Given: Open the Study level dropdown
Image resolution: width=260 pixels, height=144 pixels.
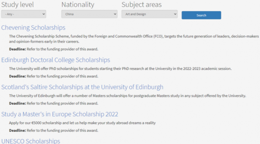Looking at the screenshot, I should (24, 14).
